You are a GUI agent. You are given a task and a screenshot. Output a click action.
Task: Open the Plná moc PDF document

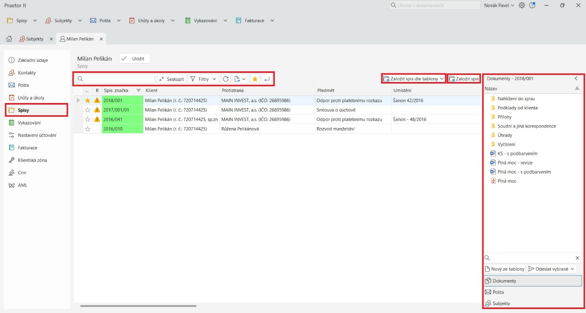(x=507, y=181)
